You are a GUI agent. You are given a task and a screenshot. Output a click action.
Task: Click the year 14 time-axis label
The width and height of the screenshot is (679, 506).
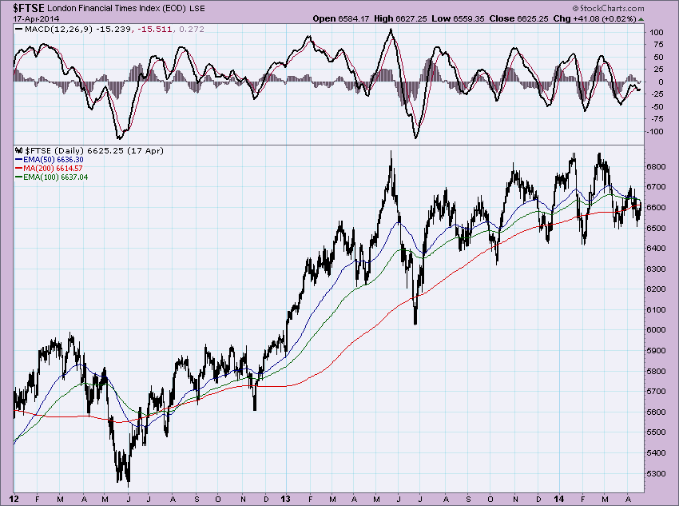point(559,499)
